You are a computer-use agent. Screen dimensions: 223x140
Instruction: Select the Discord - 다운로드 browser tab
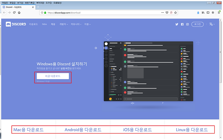click(18, 7)
